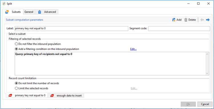The image size is (214, 109).
Task: Click the Advanced tab clipboard icon
Action: point(40,12)
